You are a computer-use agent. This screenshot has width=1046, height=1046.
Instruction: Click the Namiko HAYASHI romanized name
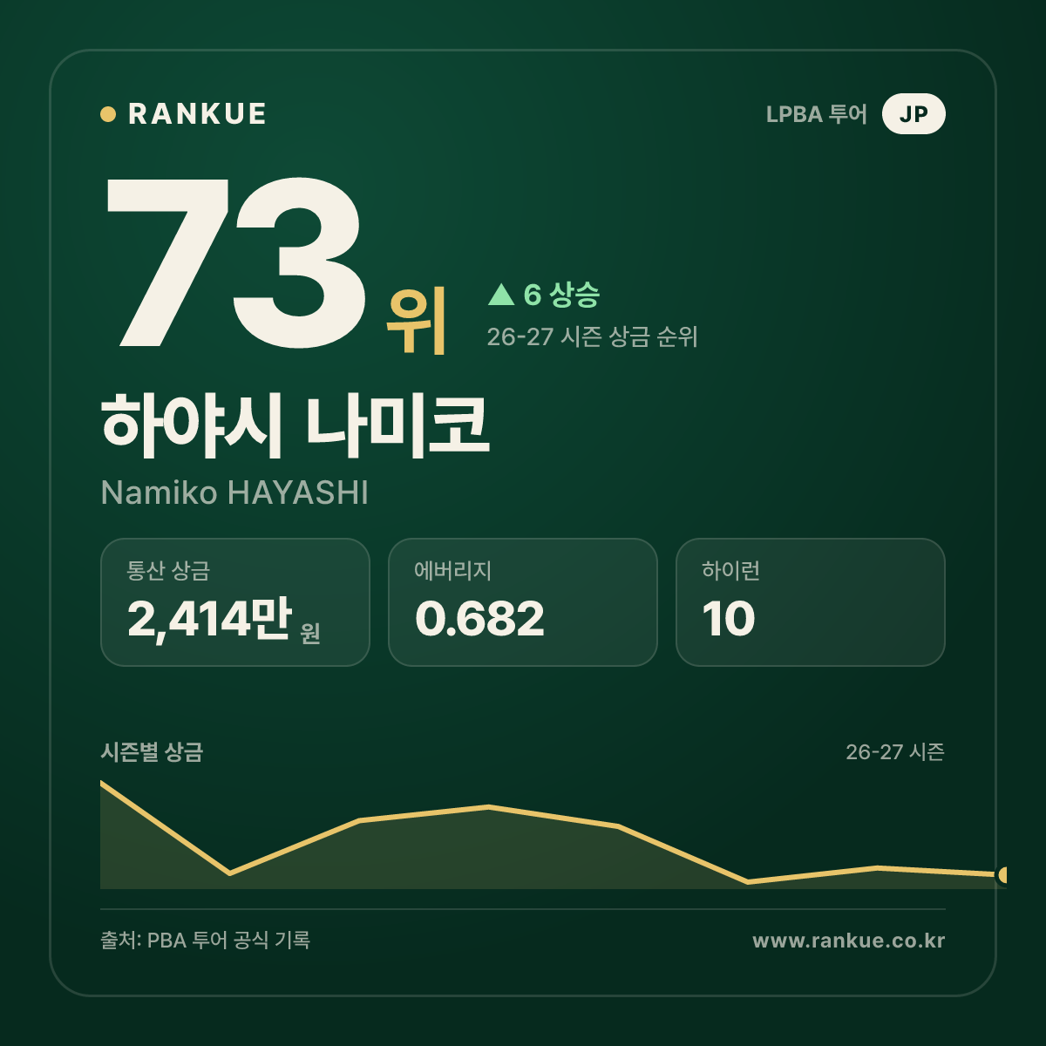[234, 492]
